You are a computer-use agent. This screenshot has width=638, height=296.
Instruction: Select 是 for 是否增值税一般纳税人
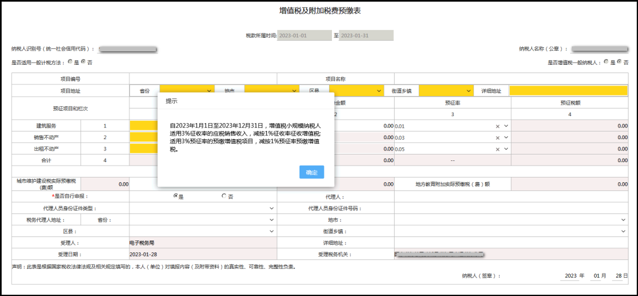[x=606, y=62]
